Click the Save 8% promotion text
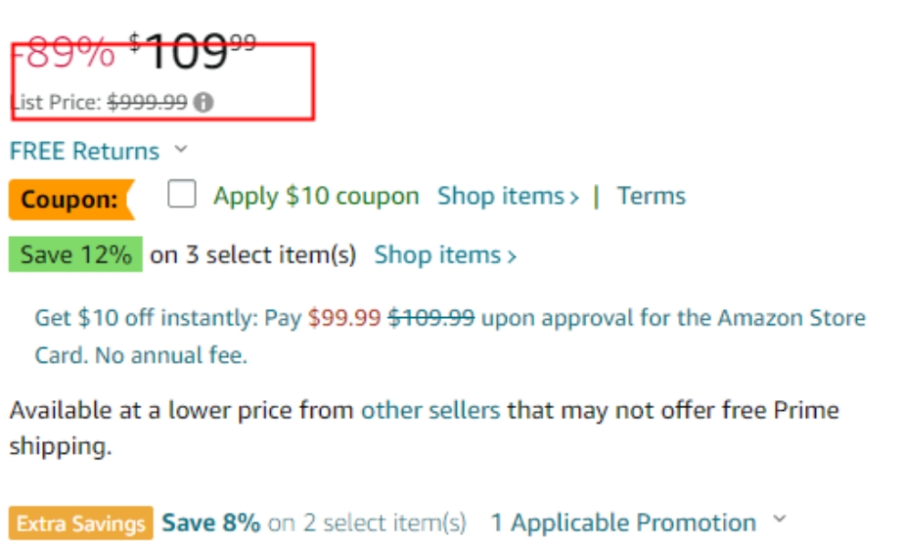 pos(211,523)
